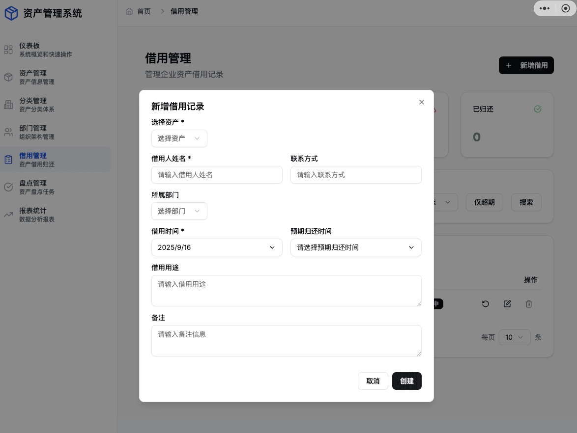The image size is (577, 433).
Task: Toggle the 仅超期 filter button
Action: (x=484, y=203)
